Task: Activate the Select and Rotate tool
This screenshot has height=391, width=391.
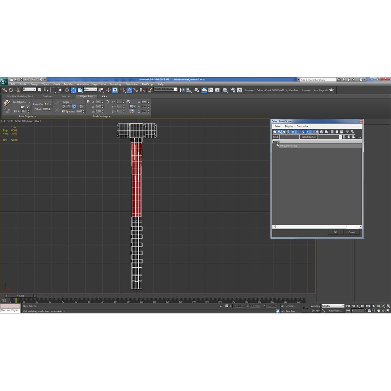Action: [x=73, y=90]
